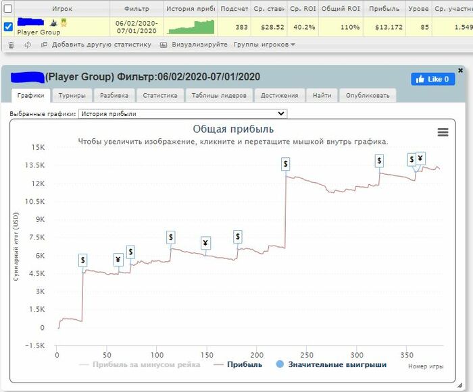Click the $ marker near game 320
473x392 pixels.
pos(379,161)
